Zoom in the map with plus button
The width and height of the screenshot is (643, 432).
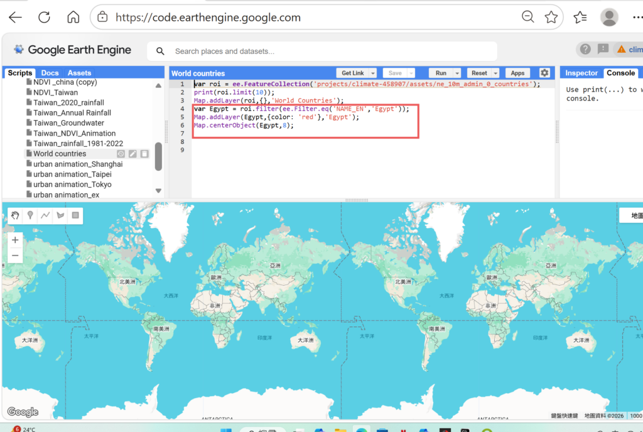[x=15, y=240]
